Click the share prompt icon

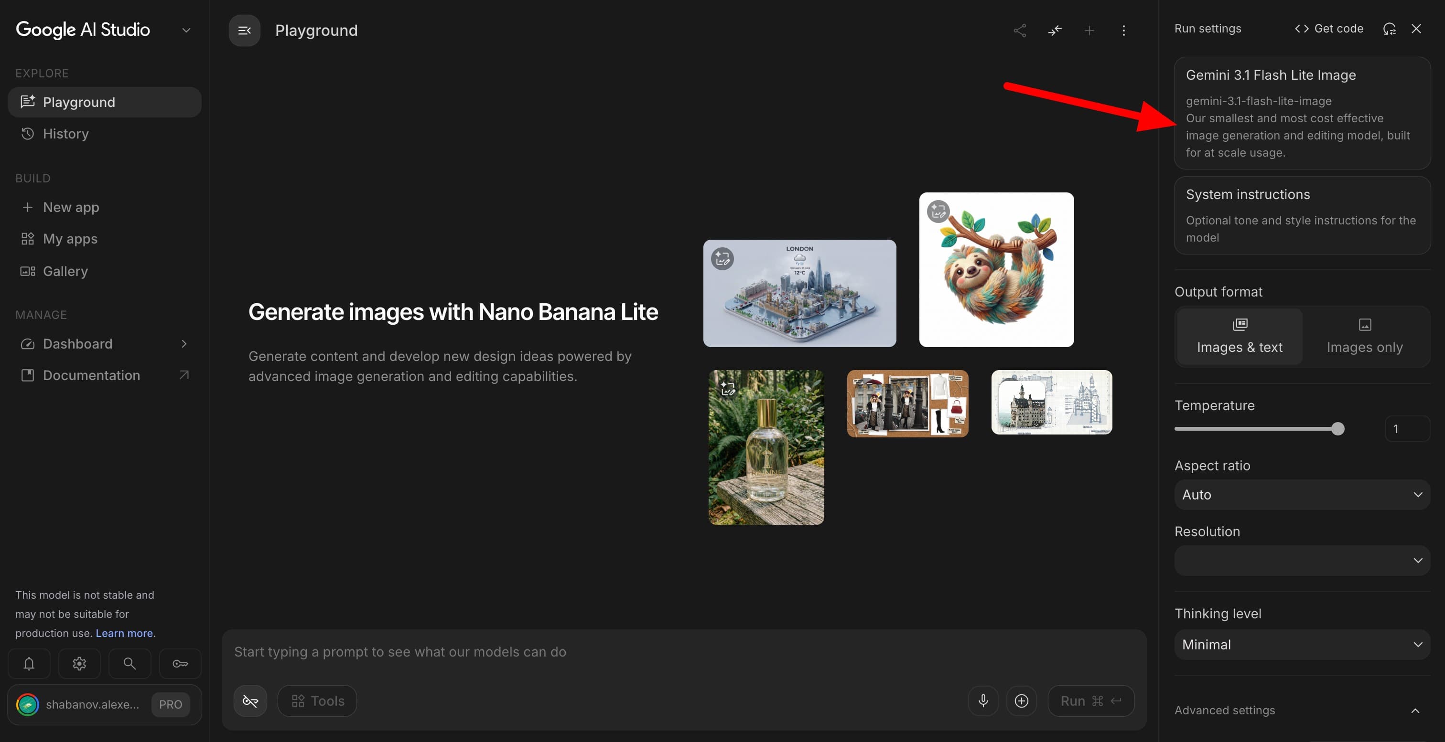click(x=1020, y=30)
